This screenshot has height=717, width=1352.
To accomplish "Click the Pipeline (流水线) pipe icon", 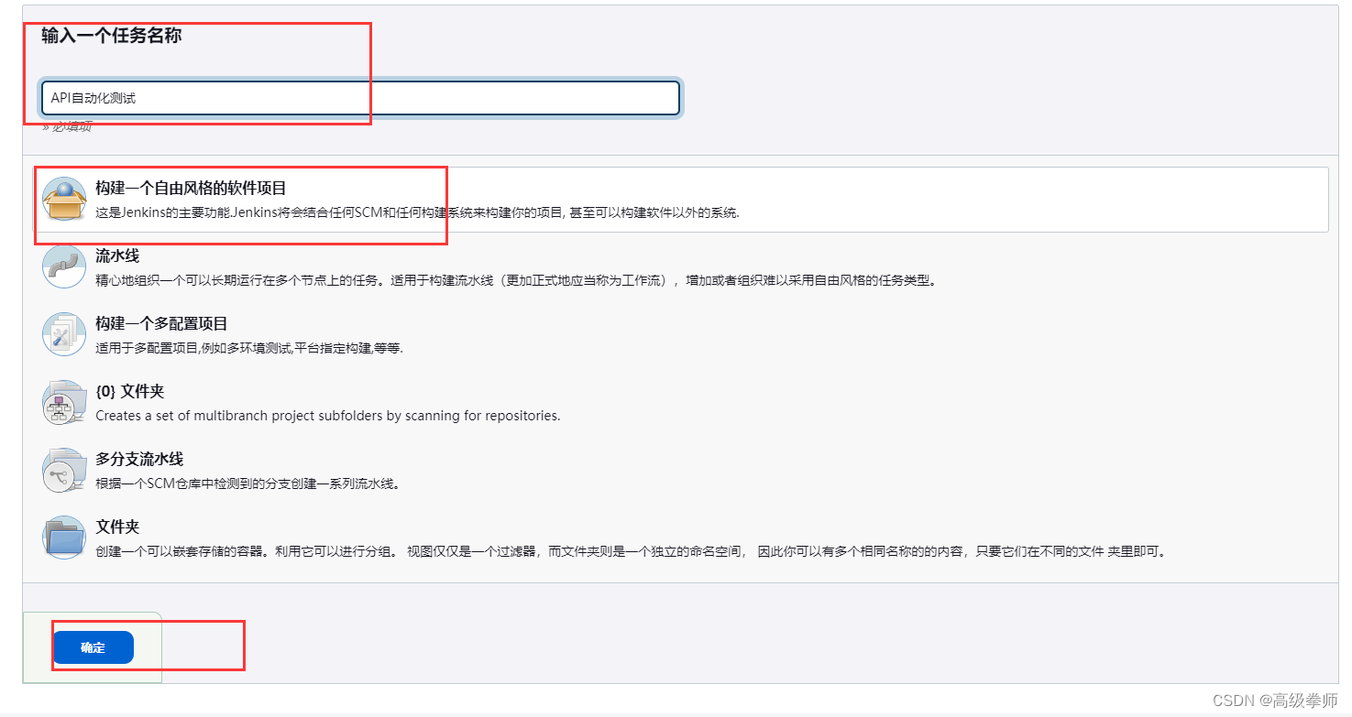I will tap(64, 266).
